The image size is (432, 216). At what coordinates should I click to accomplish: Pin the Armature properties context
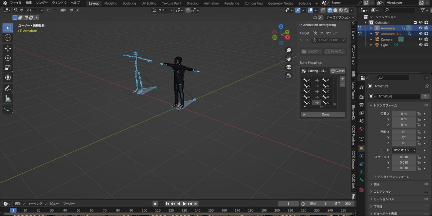pos(427,86)
